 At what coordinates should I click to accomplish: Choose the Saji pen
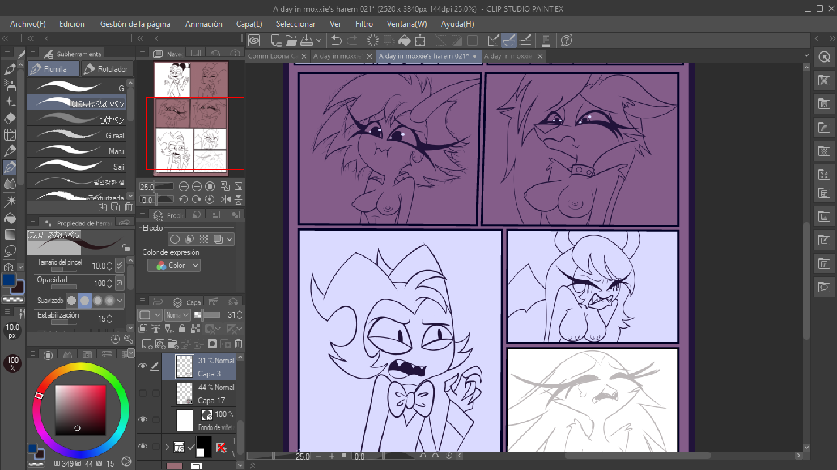(76, 167)
